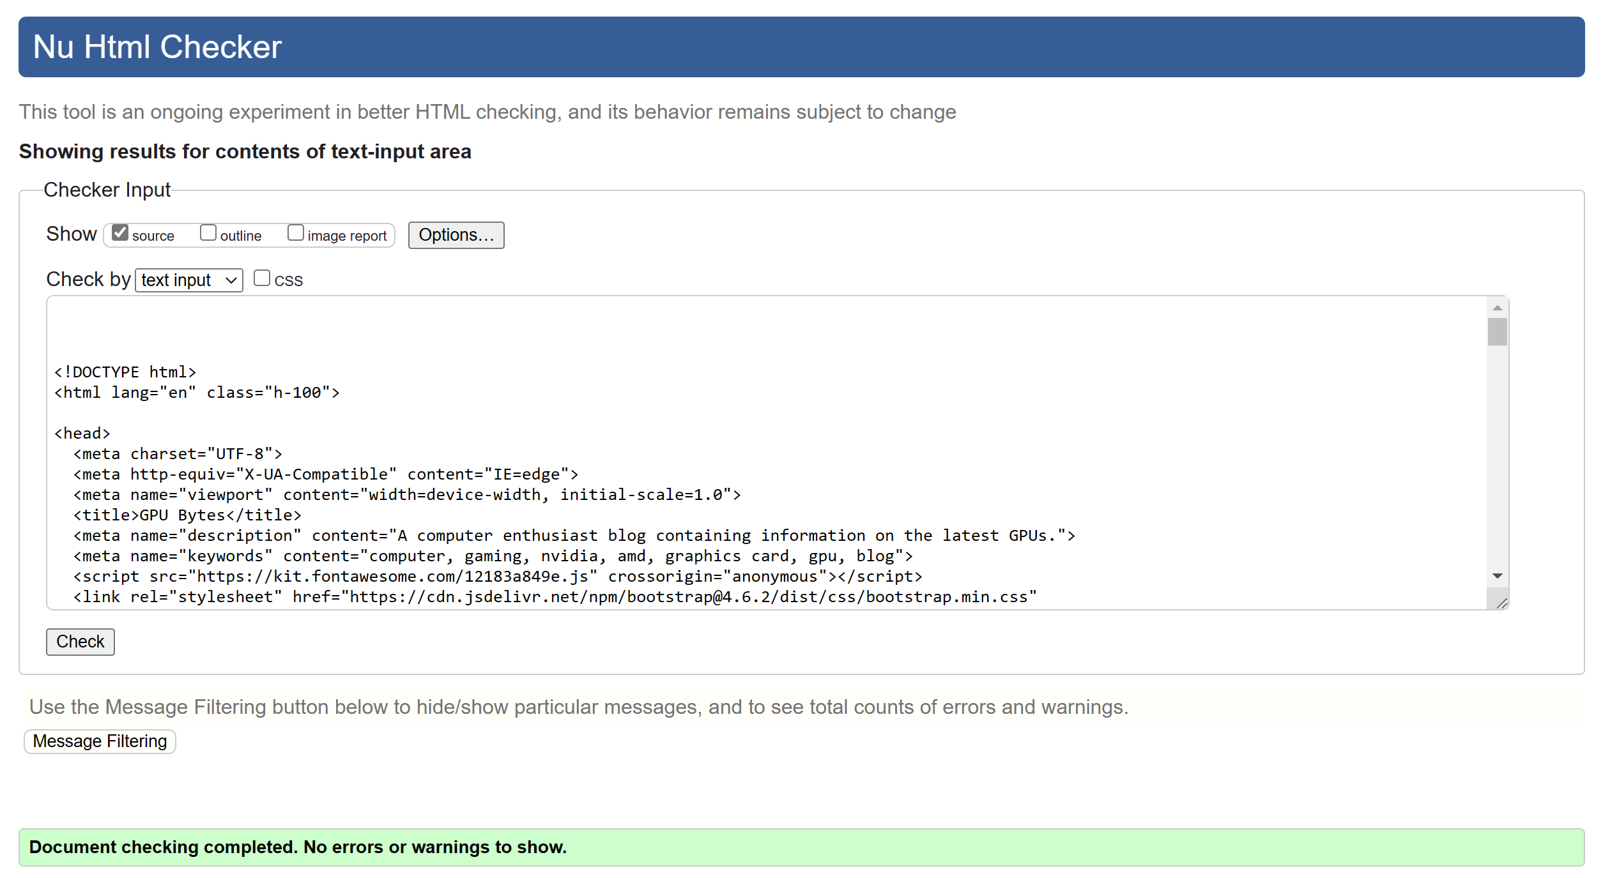
Task: Click the Check button
Action: [80, 642]
